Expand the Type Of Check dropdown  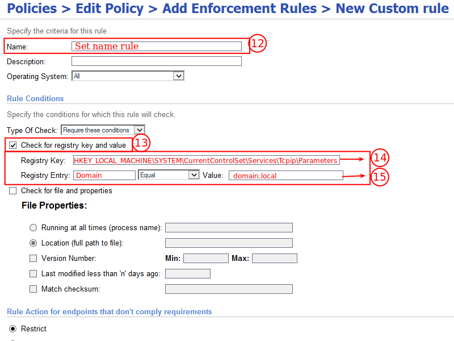coord(103,130)
